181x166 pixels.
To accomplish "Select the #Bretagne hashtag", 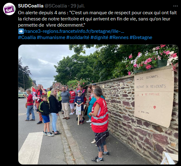I will point(141,37).
